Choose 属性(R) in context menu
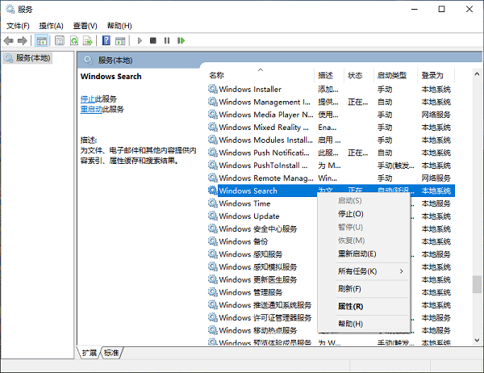Screen dimensions: 484x373 point(364,306)
